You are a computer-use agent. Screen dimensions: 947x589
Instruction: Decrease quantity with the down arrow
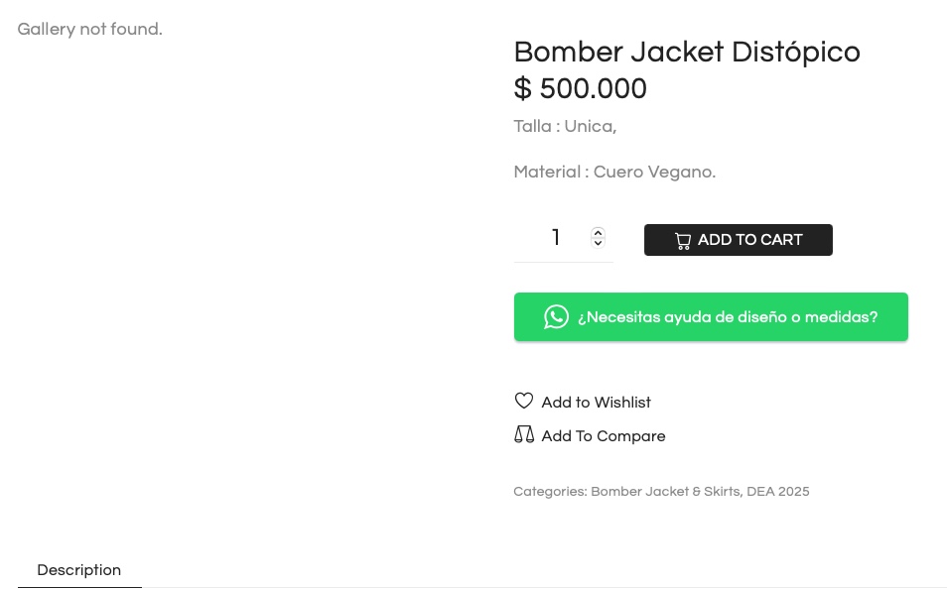[x=598, y=243]
